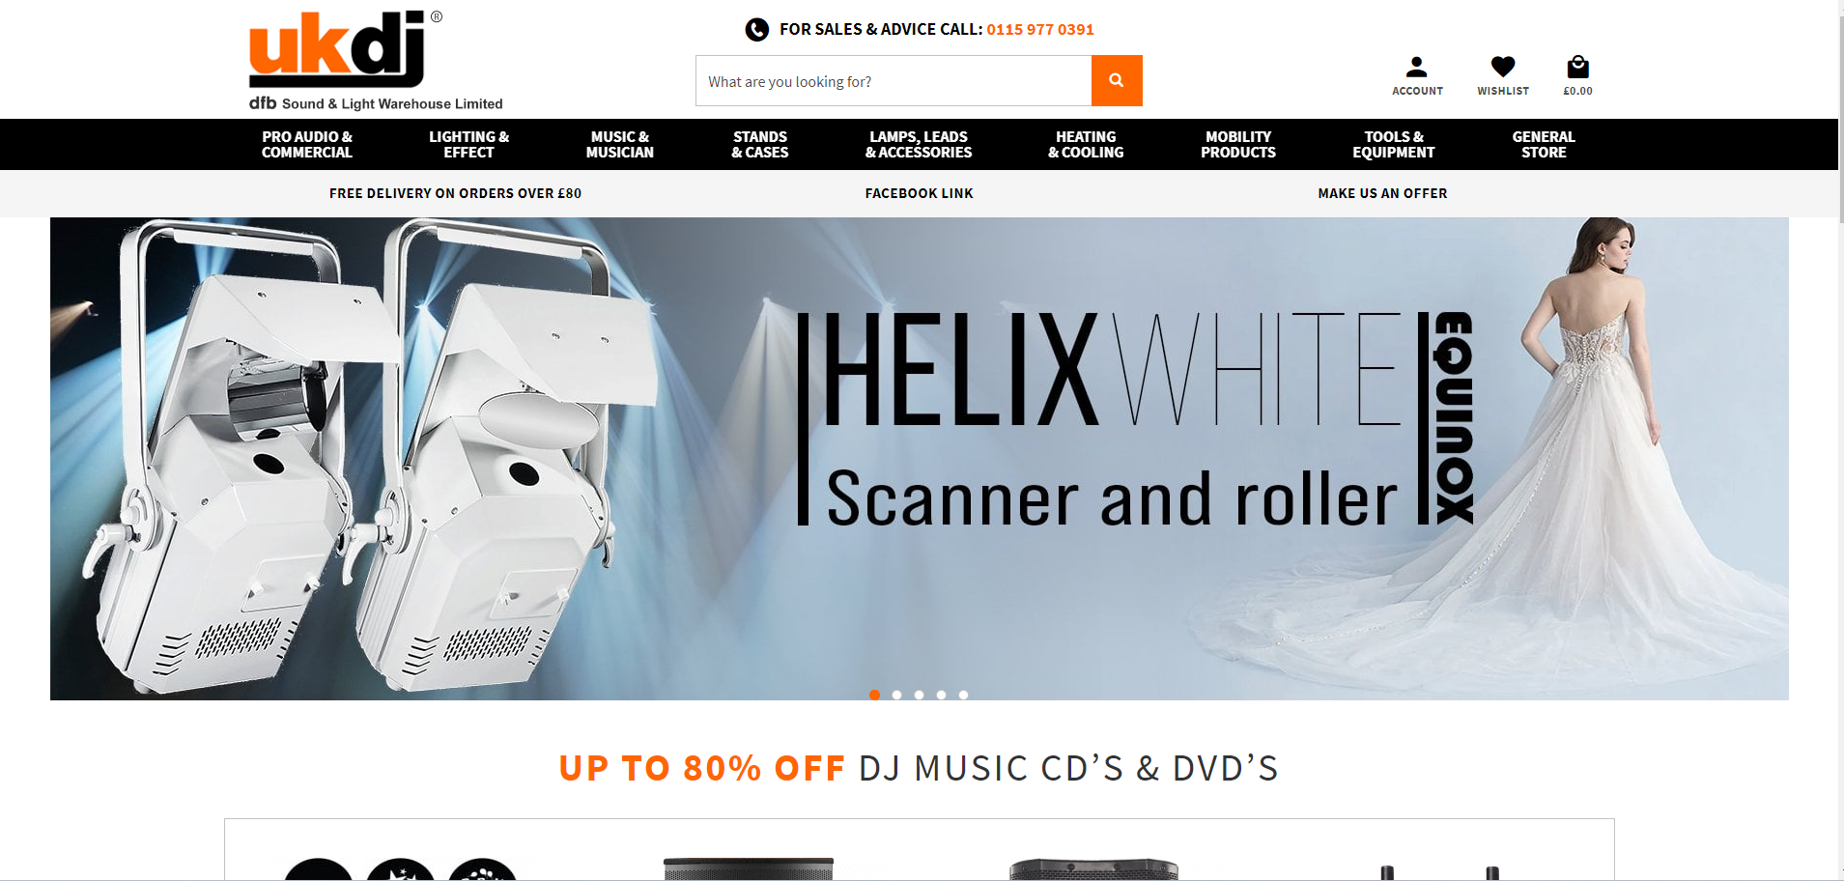
Task: Click the phone icon beside sales number
Action: [756, 30]
